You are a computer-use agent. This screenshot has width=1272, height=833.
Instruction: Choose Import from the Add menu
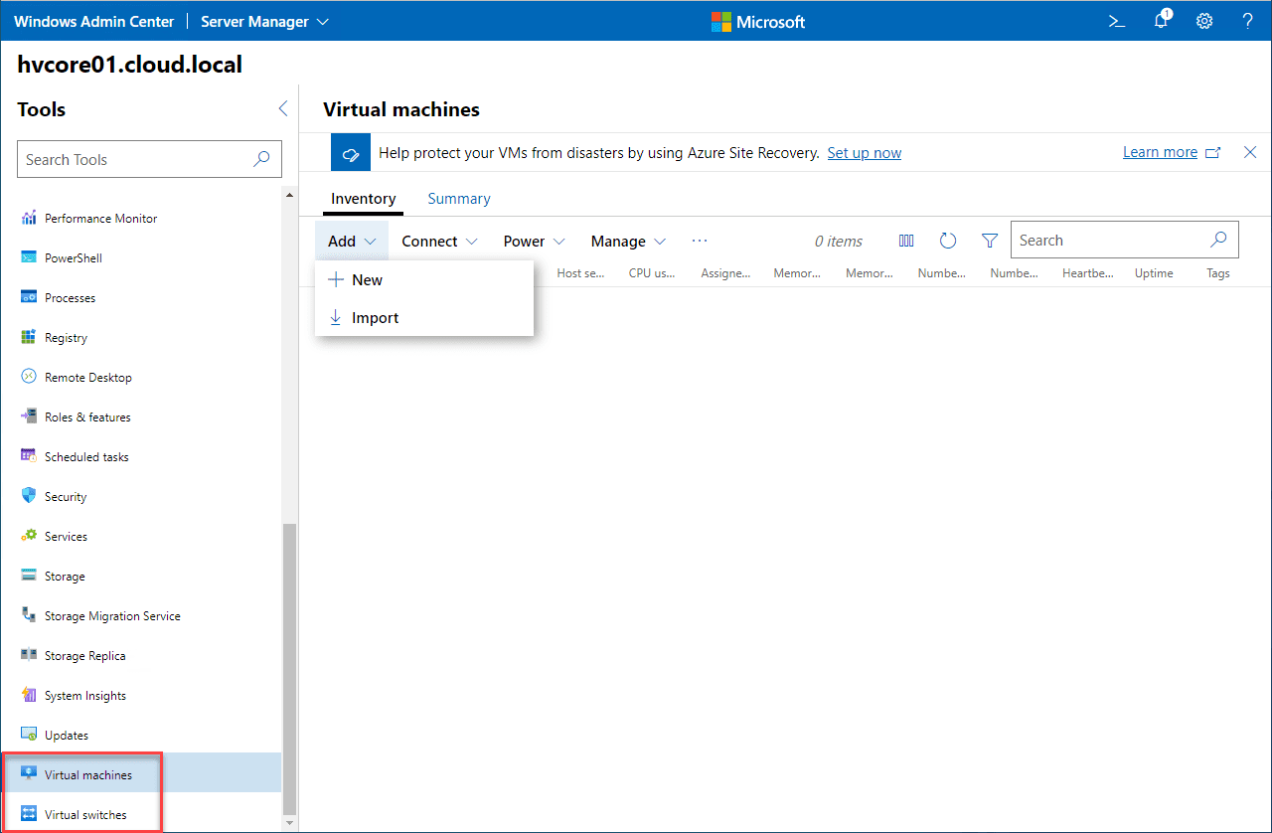424,318
